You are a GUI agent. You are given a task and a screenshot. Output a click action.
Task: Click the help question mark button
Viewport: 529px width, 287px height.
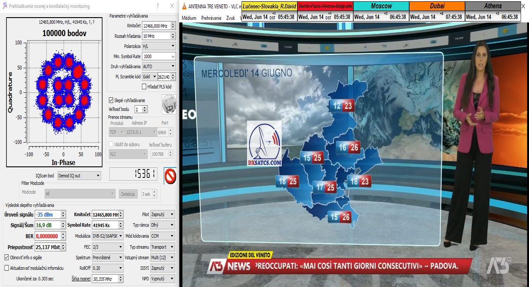(158, 7)
